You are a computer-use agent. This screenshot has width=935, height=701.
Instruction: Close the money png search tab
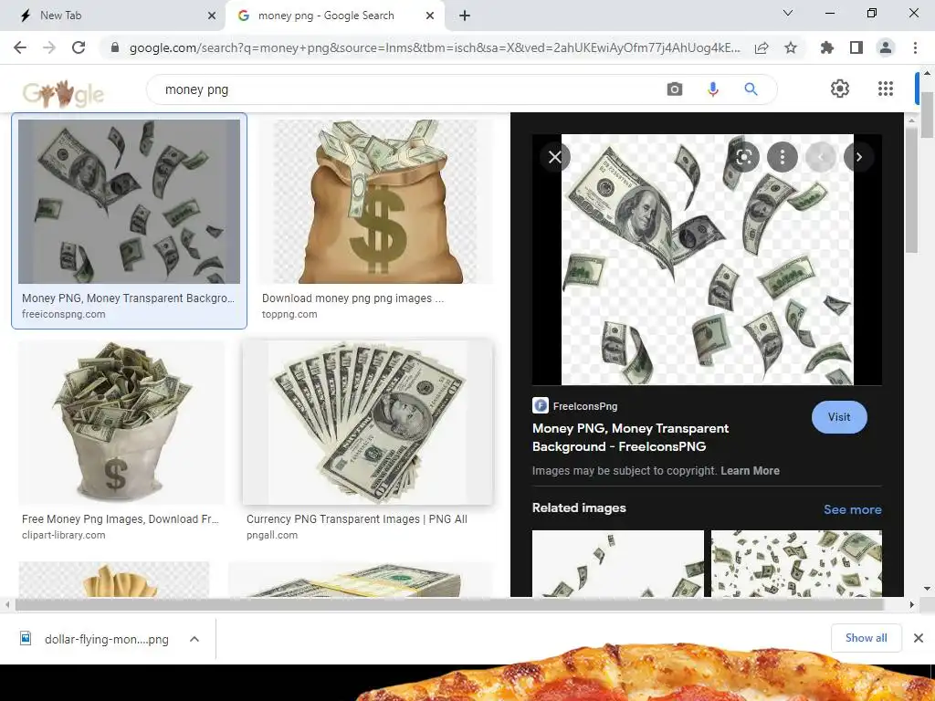coord(430,16)
